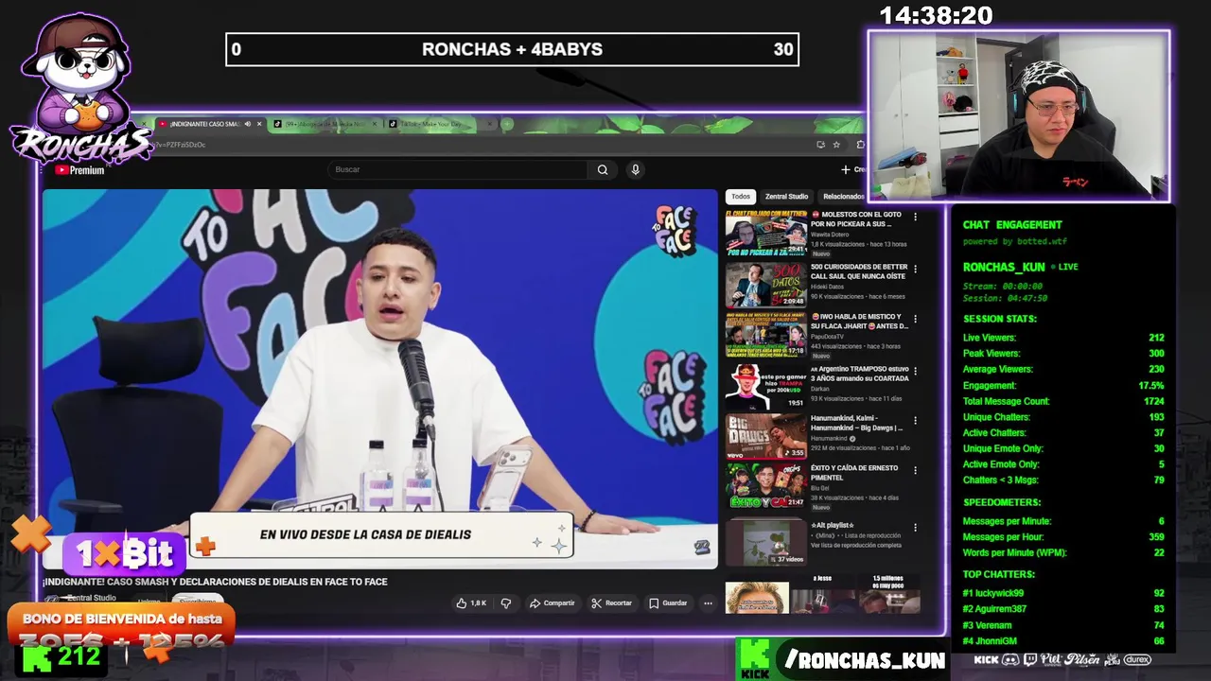Image resolution: width=1211 pixels, height=681 pixels.
Task: Open options menu for ÉXITO Y CAÍDA video
Action: (x=915, y=470)
